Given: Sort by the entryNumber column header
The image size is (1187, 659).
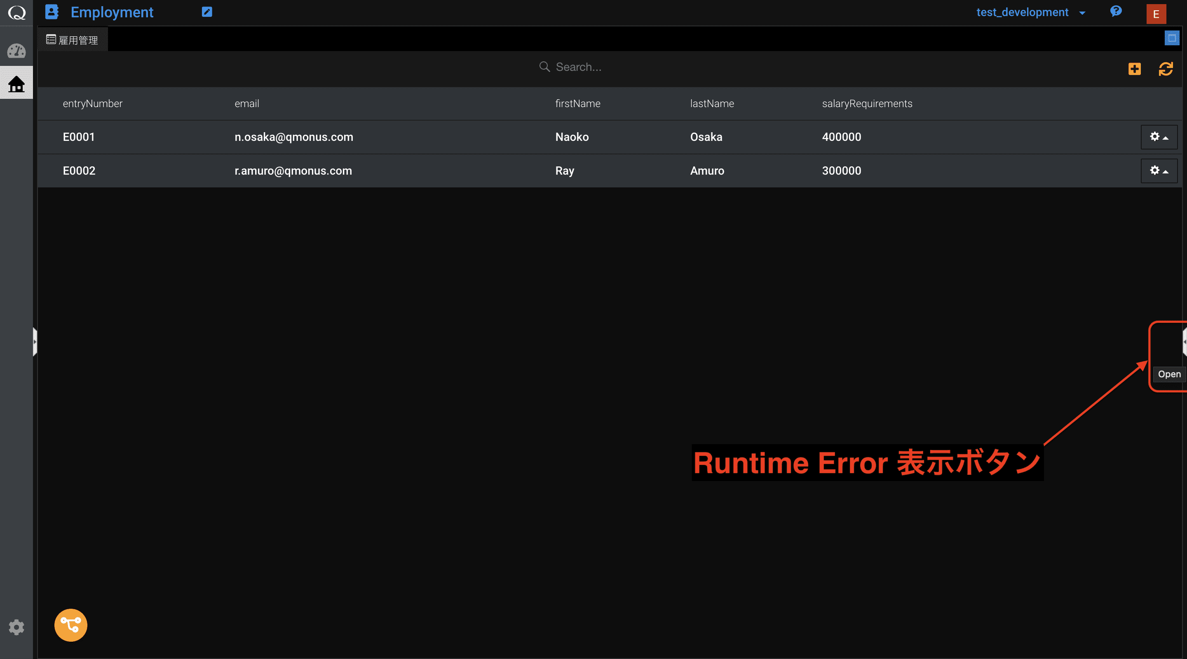Looking at the screenshot, I should click(x=93, y=104).
